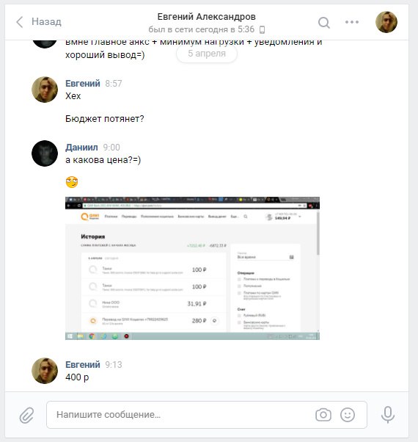Click the Даниил sender name link

[81, 148]
